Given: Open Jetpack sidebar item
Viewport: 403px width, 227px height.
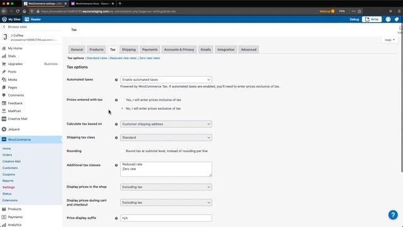Looking at the screenshot, I should point(14,129).
